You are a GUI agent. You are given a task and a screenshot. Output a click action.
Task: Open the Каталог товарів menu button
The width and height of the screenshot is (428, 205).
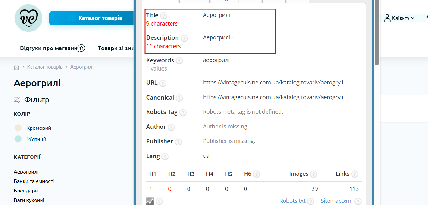[92, 18]
